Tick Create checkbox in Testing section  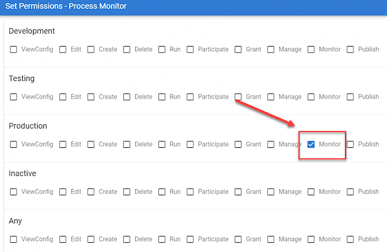(x=91, y=97)
